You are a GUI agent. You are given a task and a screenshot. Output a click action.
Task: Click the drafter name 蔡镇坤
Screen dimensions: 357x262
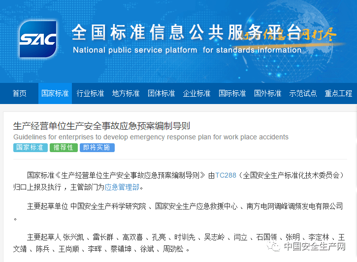coord(121,249)
